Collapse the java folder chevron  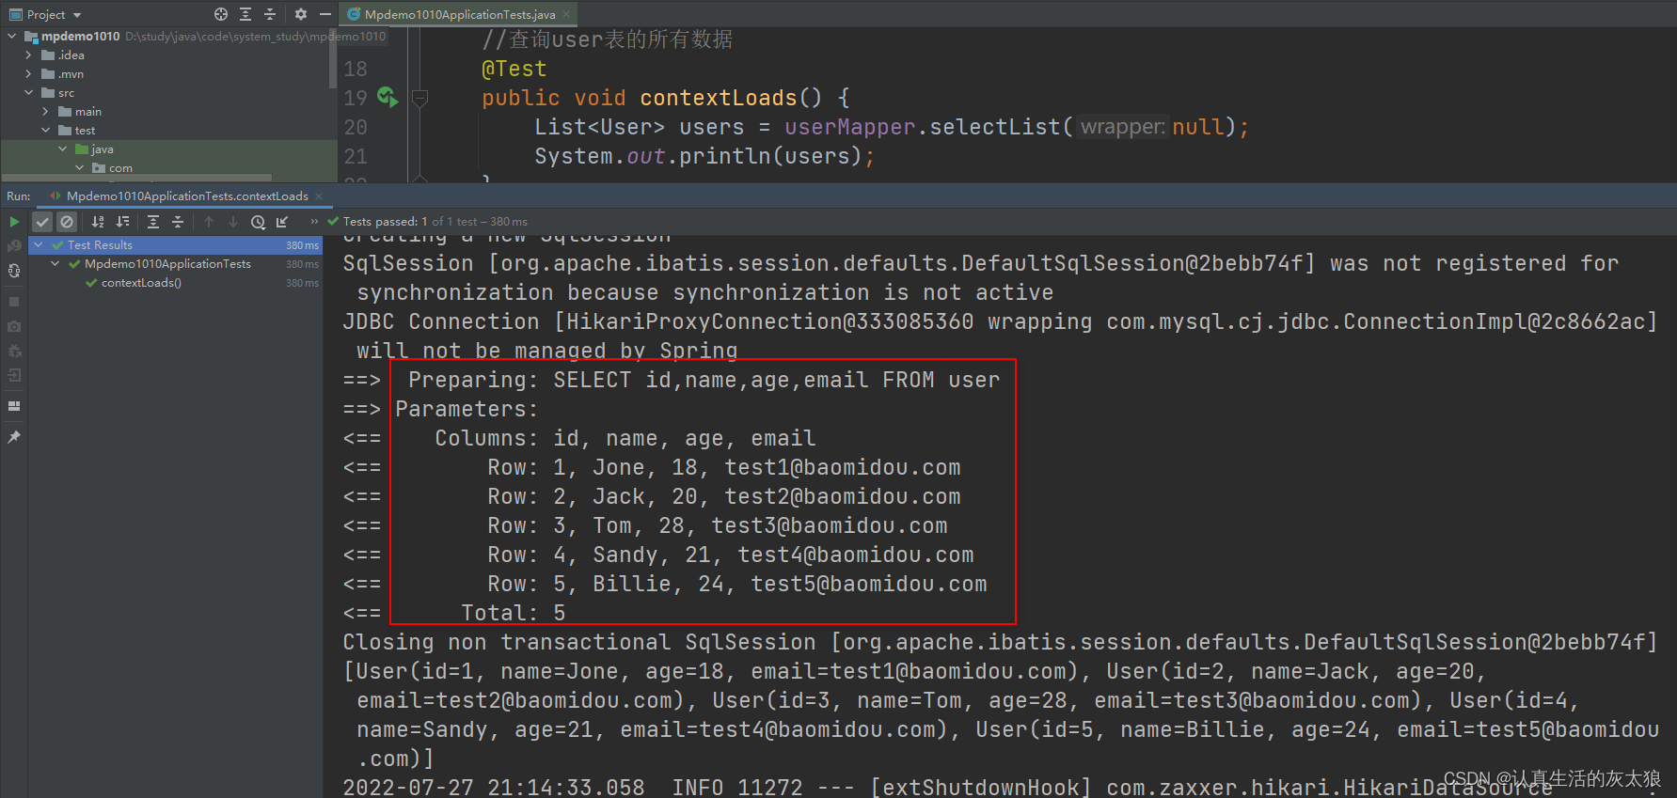pos(62,149)
